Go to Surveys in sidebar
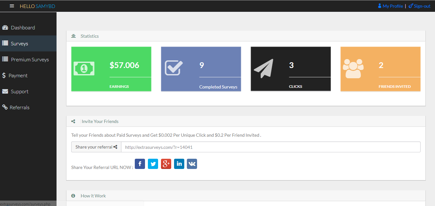Image resolution: width=435 pixels, height=206 pixels. (x=19, y=44)
